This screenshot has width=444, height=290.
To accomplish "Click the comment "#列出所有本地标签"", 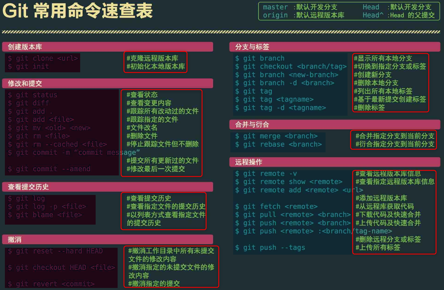I will [x=383, y=91].
